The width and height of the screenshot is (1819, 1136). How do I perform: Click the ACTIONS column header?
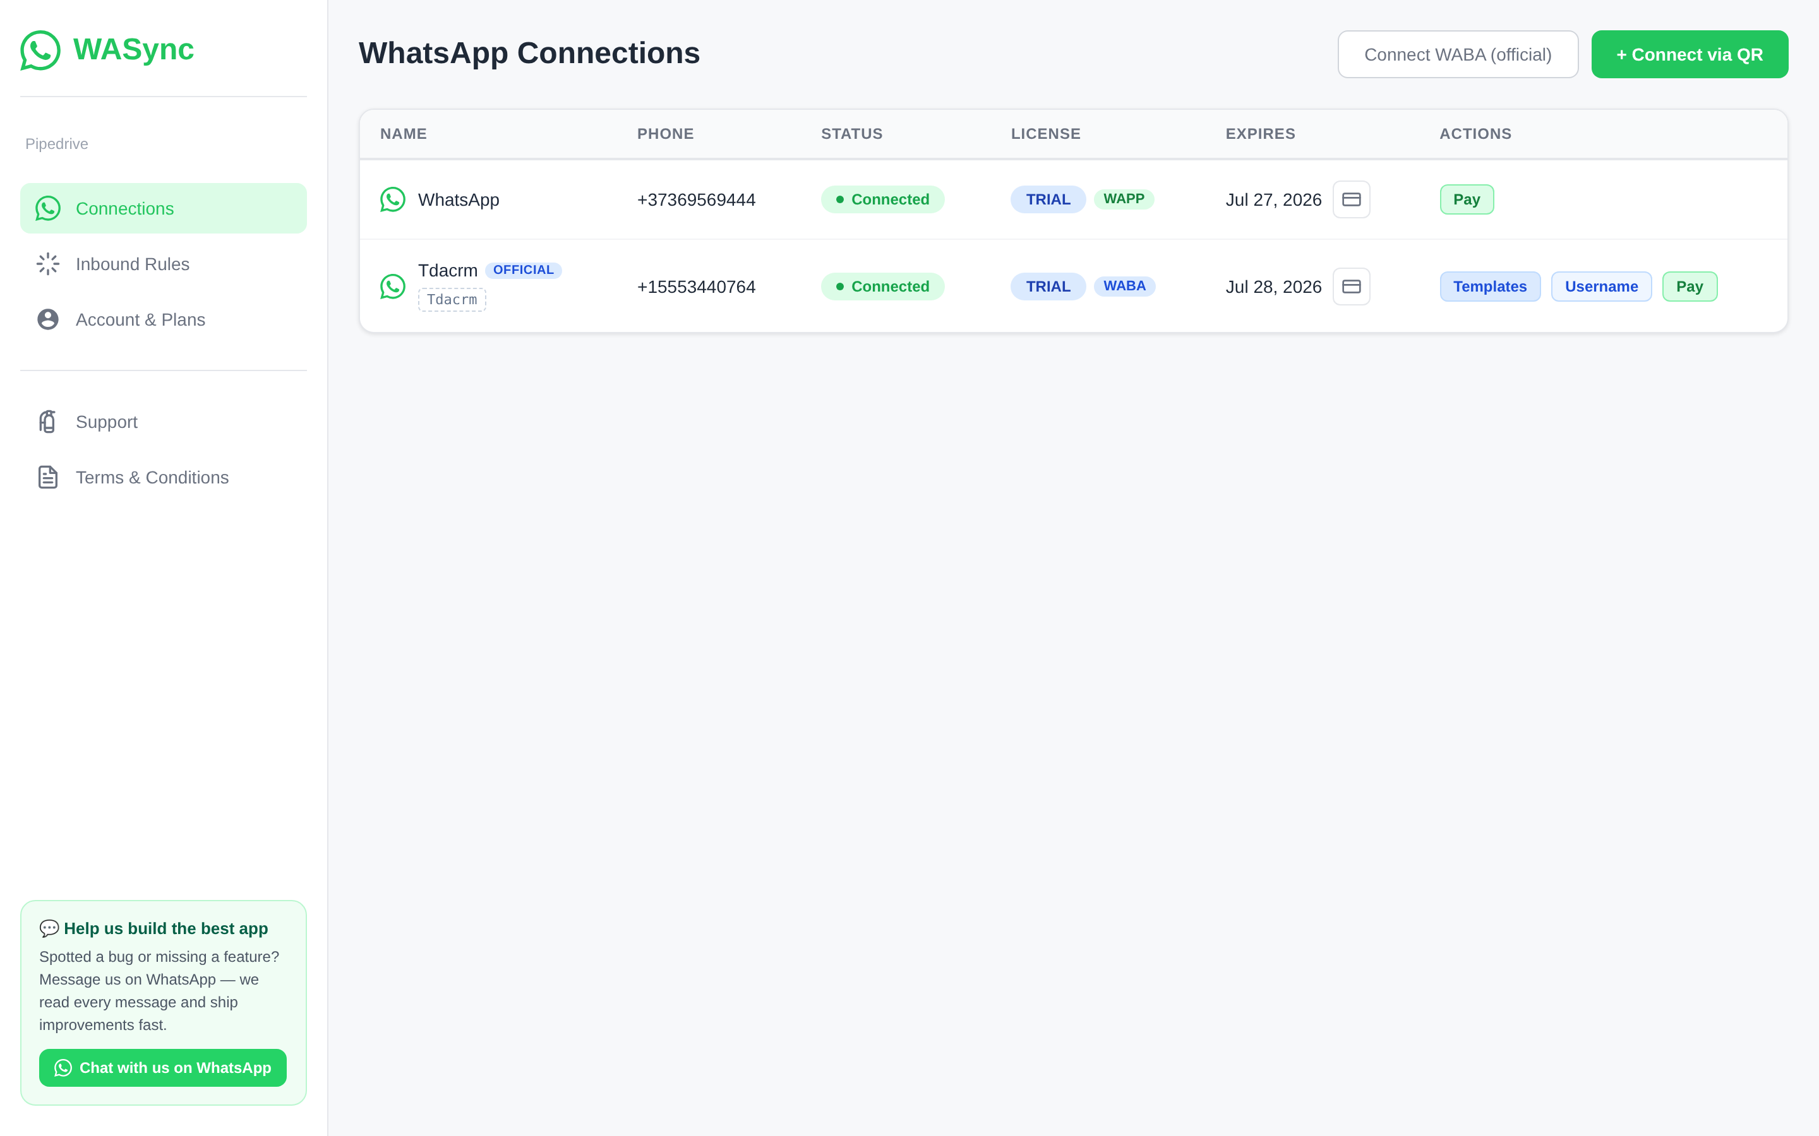(1475, 134)
